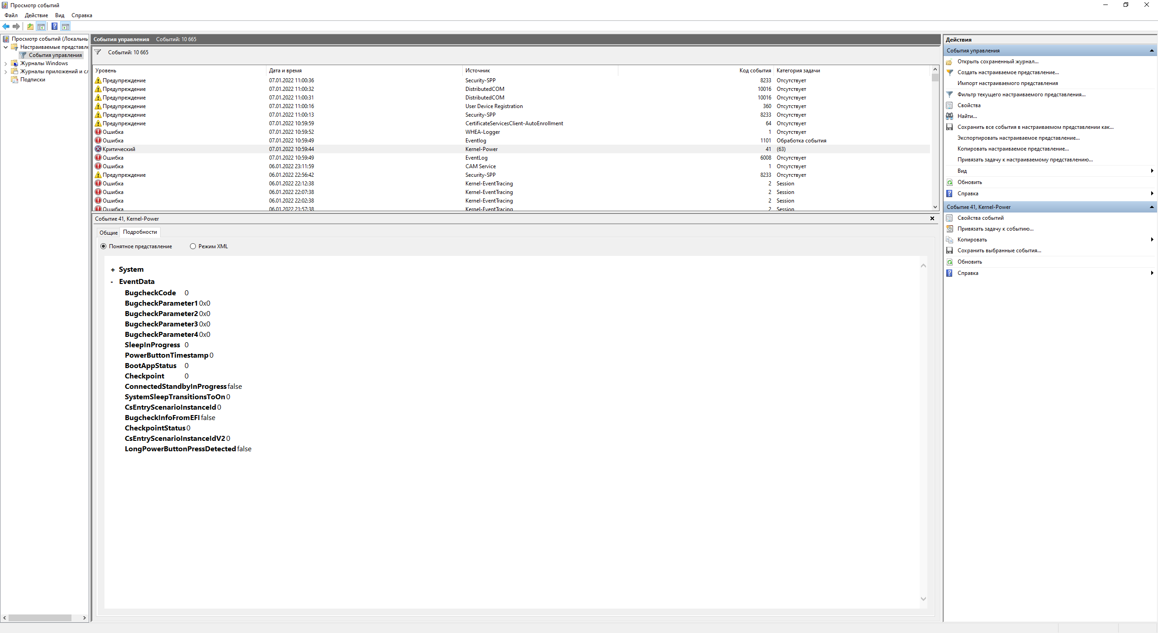Click the funnel filter icon beside the event count
The width and height of the screenshot is (1158, 633).
pos(98,52)
